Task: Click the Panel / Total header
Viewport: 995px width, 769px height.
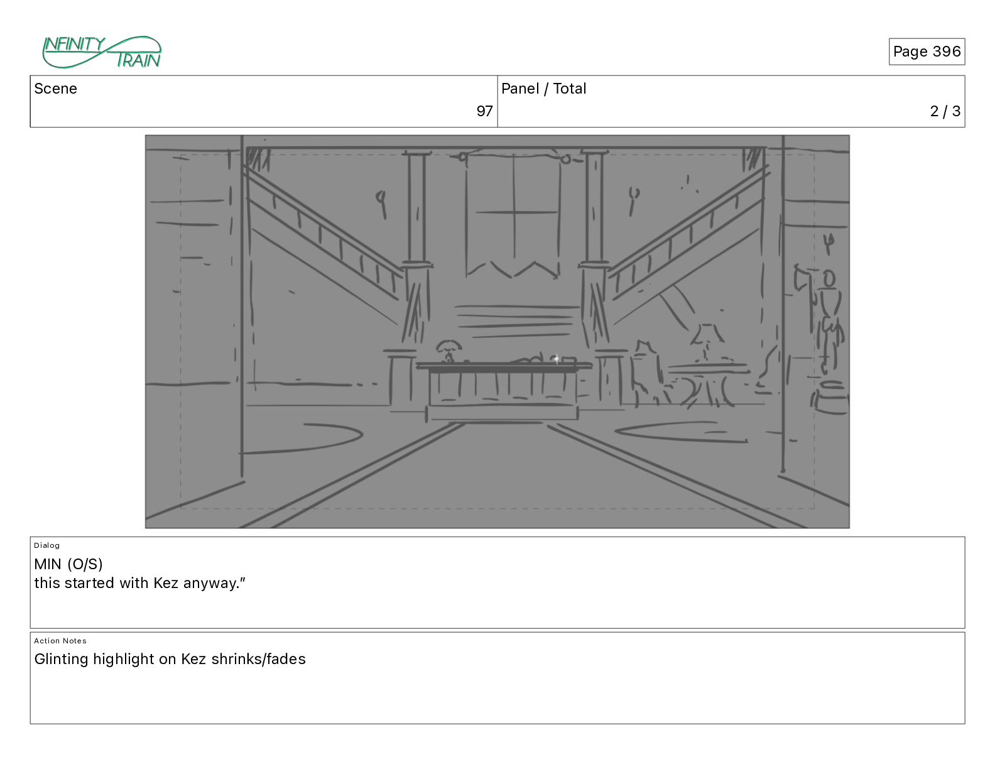Action: [x=544, y=89]
